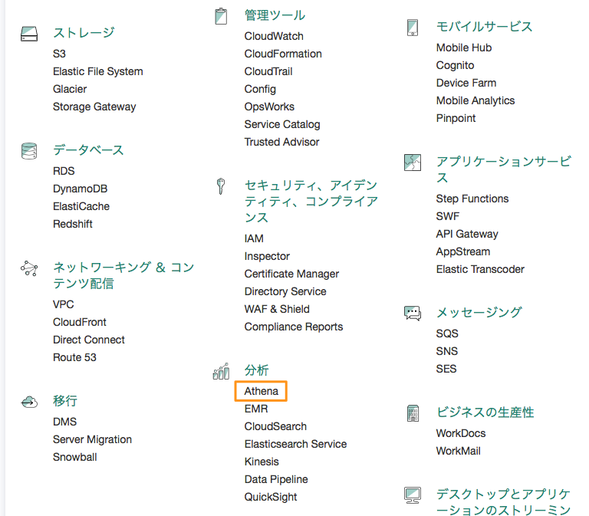Click the Networking category nodes icon

(29, 268)
